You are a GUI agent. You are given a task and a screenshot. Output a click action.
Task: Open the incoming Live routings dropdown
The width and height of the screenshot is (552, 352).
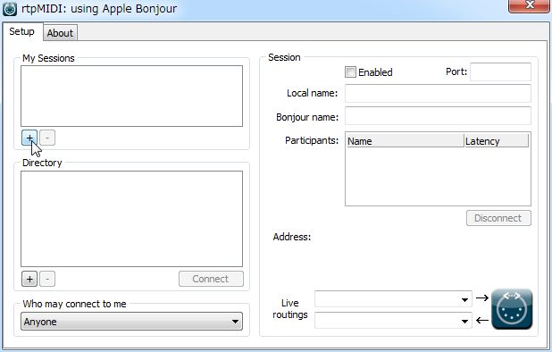pyautogui.click(x=393, y=321)
